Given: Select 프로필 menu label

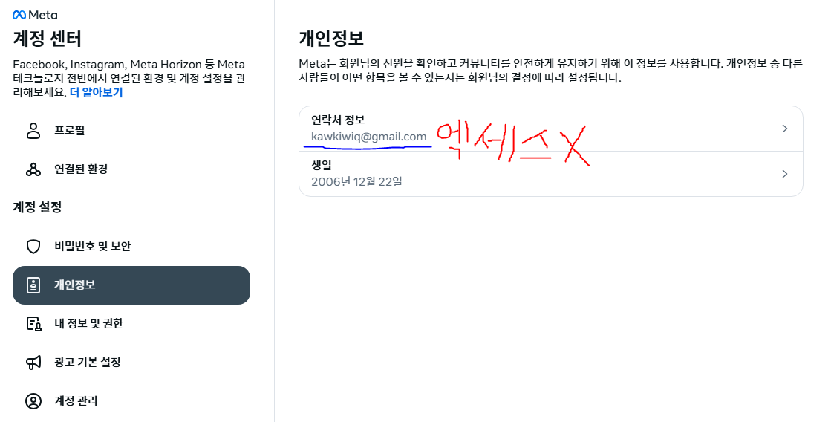Looking at the screenshot, I should [x=69, y=131].
